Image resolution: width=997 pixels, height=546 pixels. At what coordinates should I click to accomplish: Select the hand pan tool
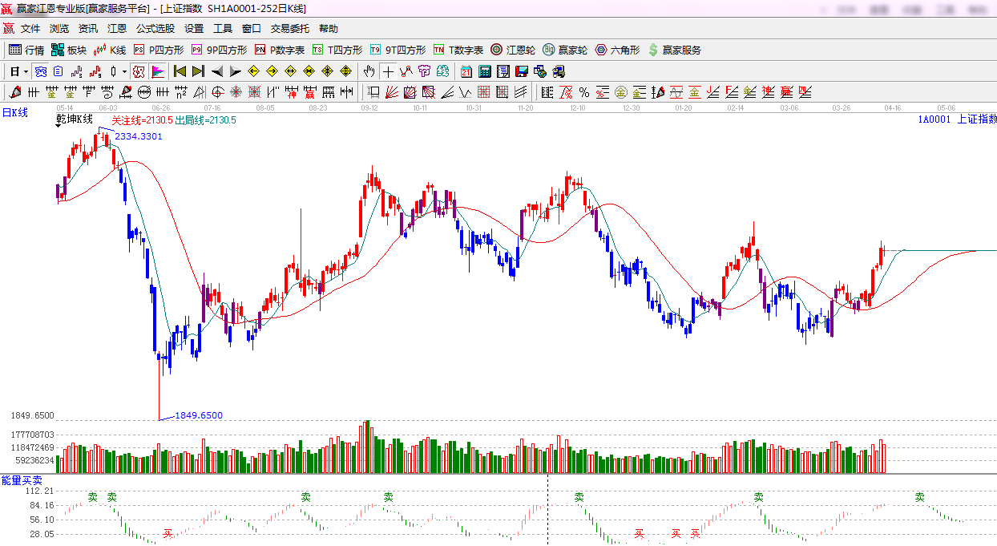[369, 71]
